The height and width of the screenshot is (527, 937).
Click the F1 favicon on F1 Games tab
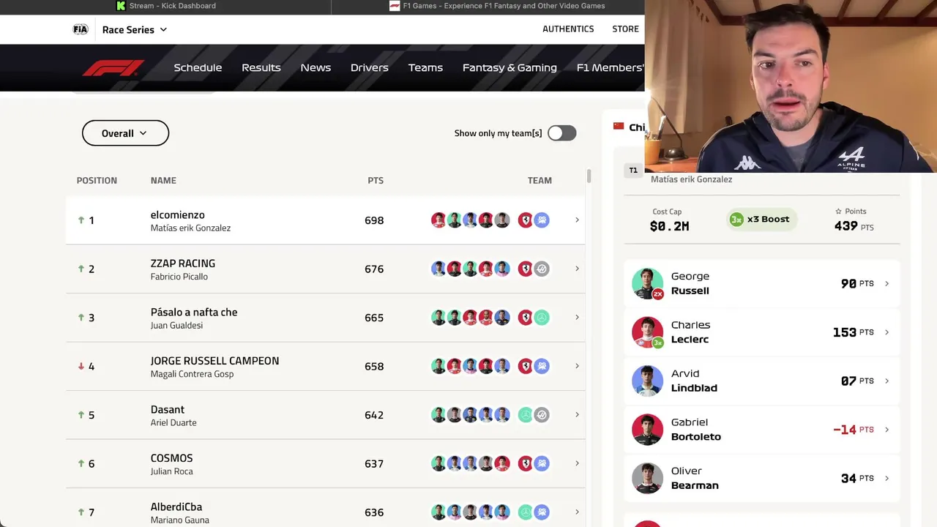point(395,6)
